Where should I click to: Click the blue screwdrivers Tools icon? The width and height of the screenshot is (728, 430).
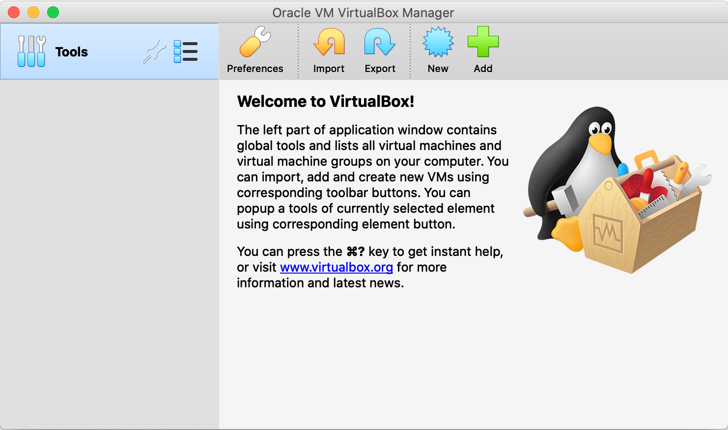[x=31, y=51]
